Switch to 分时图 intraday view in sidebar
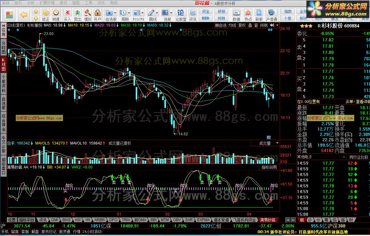 3,47
